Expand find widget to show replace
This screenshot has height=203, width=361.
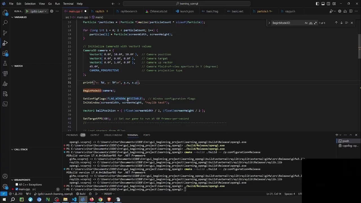[269, 23]
